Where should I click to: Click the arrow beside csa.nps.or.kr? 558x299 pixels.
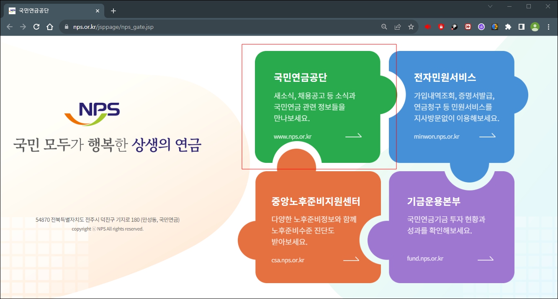351,259
